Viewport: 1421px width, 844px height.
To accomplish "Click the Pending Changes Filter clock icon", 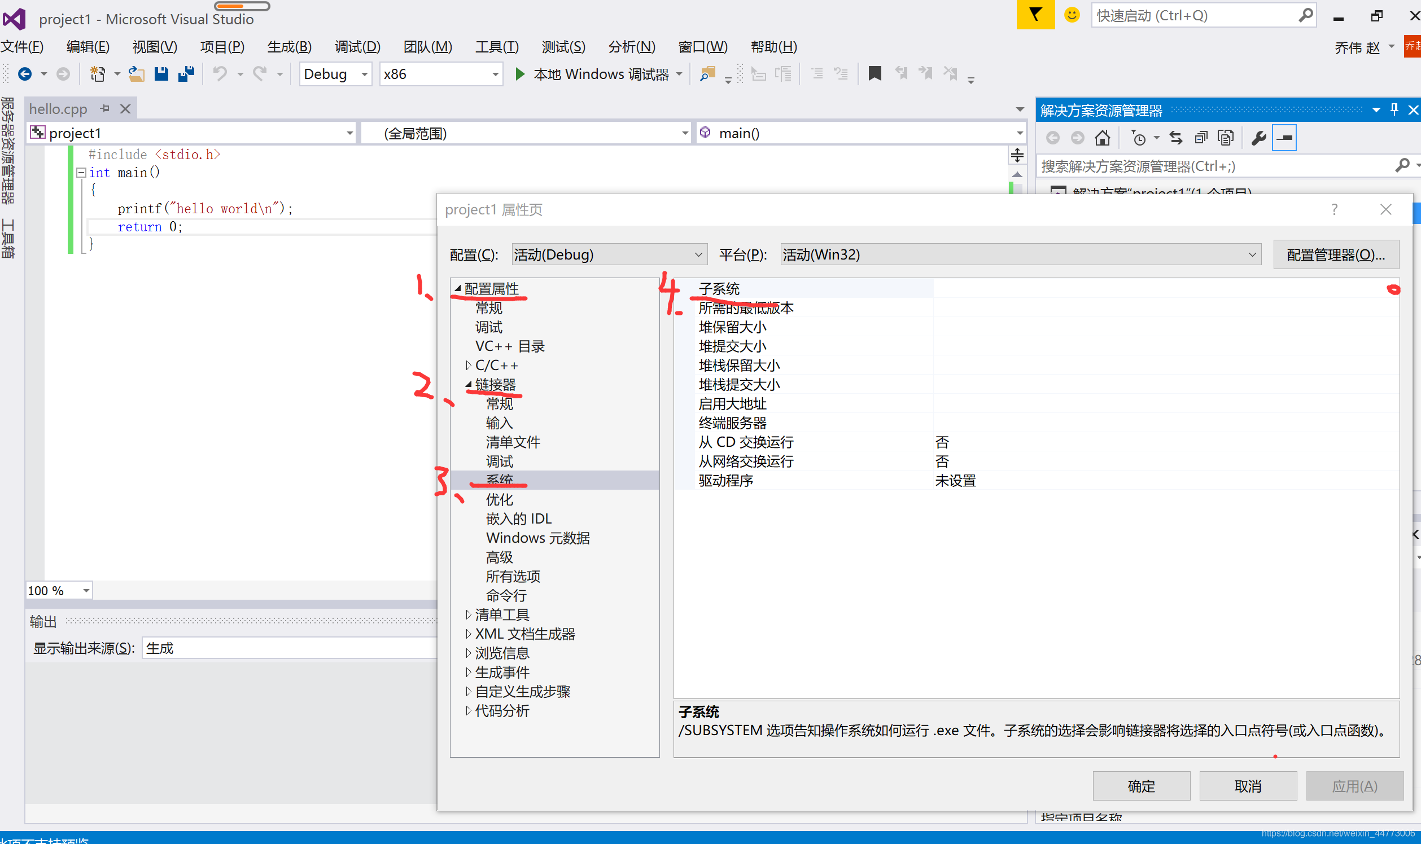I will [1138, 138].
